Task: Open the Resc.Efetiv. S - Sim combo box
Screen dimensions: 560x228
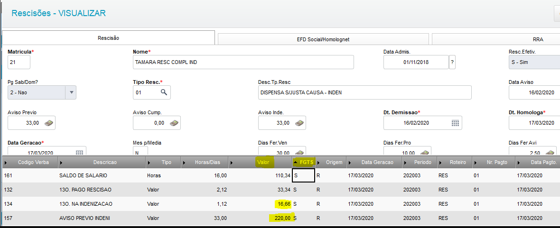Action: click(533, 62)
